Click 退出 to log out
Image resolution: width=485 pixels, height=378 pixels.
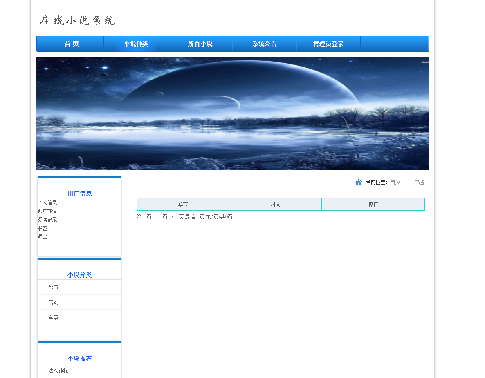(42, 237)
